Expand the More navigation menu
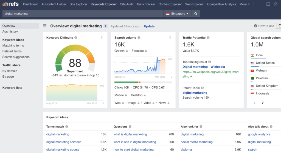The image size is (281, 153). pyautogui.click(x=245, y=4)
